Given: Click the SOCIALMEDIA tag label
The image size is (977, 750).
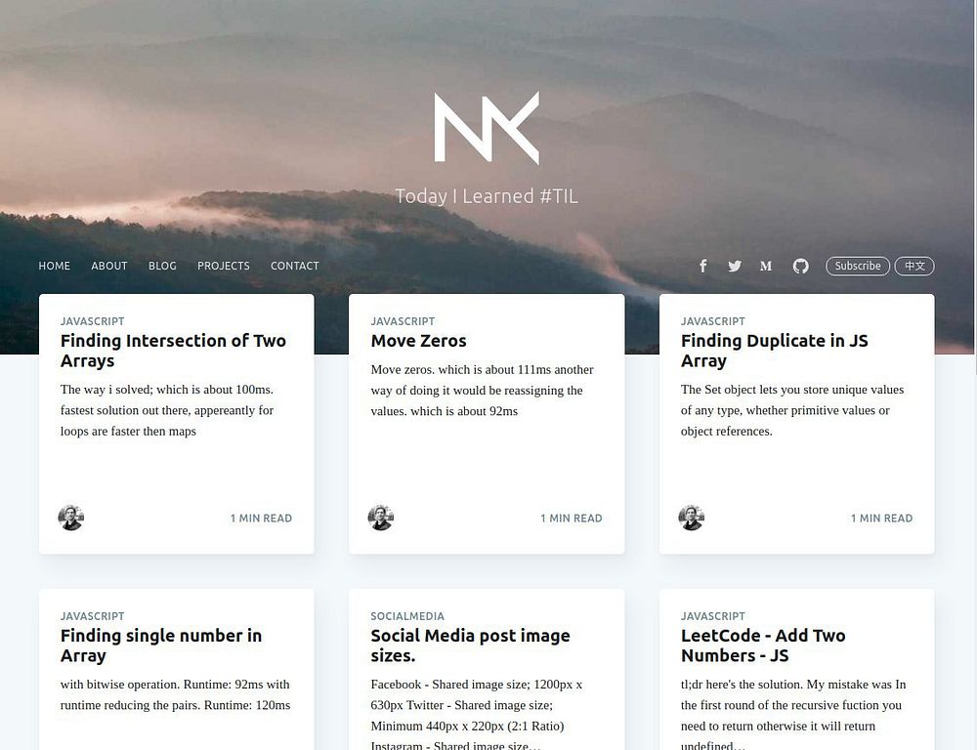Looking at the screenshot, I should click(407, 616).
